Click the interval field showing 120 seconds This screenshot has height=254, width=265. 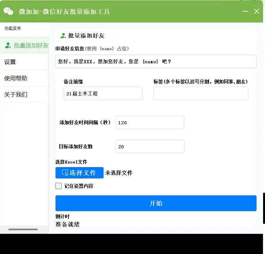tap(149, 122)
